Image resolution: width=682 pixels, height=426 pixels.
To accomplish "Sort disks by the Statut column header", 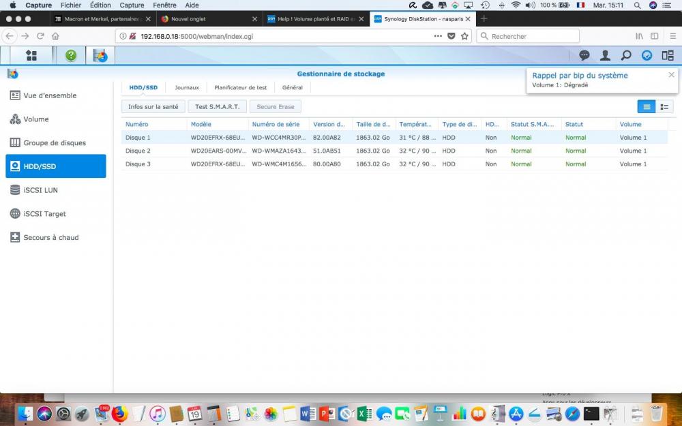I will [588, 124].
